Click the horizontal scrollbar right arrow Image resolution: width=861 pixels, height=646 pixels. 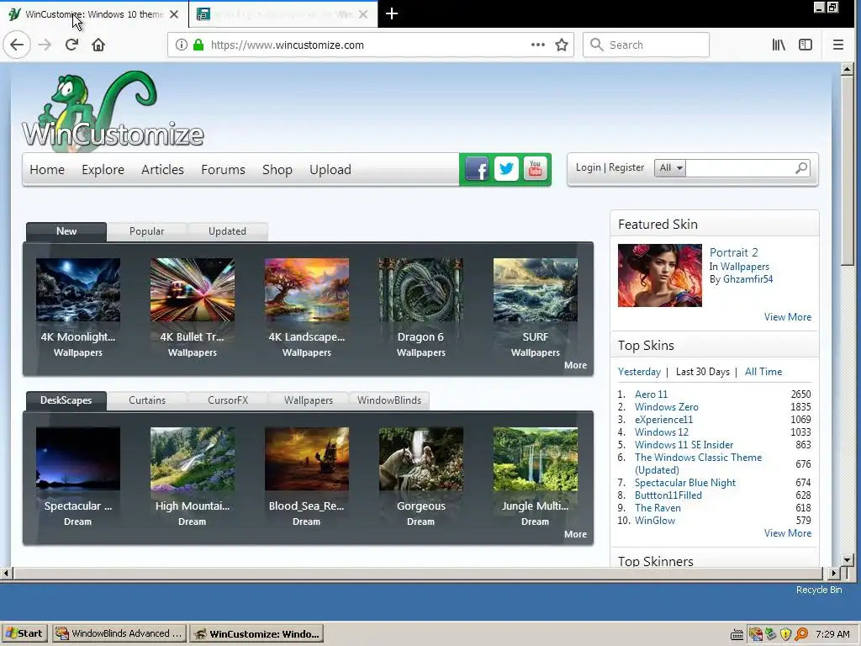[x=834, y=573]
